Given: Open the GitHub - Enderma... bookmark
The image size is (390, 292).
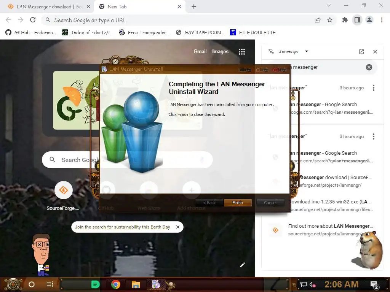Looking at the screenshot, I should 30,33.
